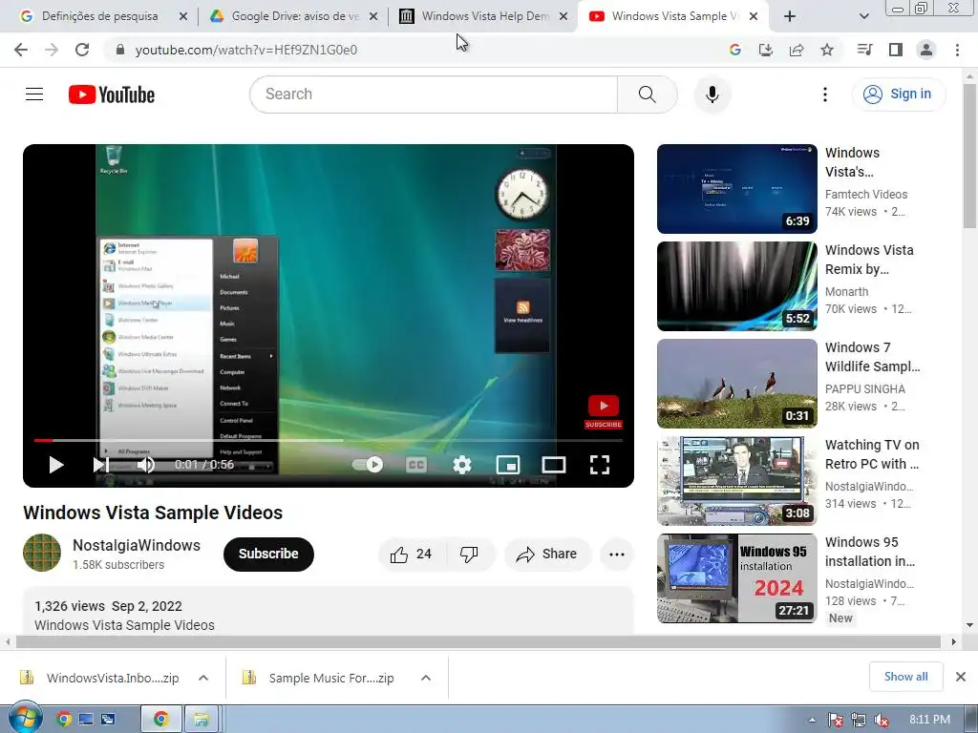Focus the YouTube search field
The image size is (978, 733).
coord(434,94)
